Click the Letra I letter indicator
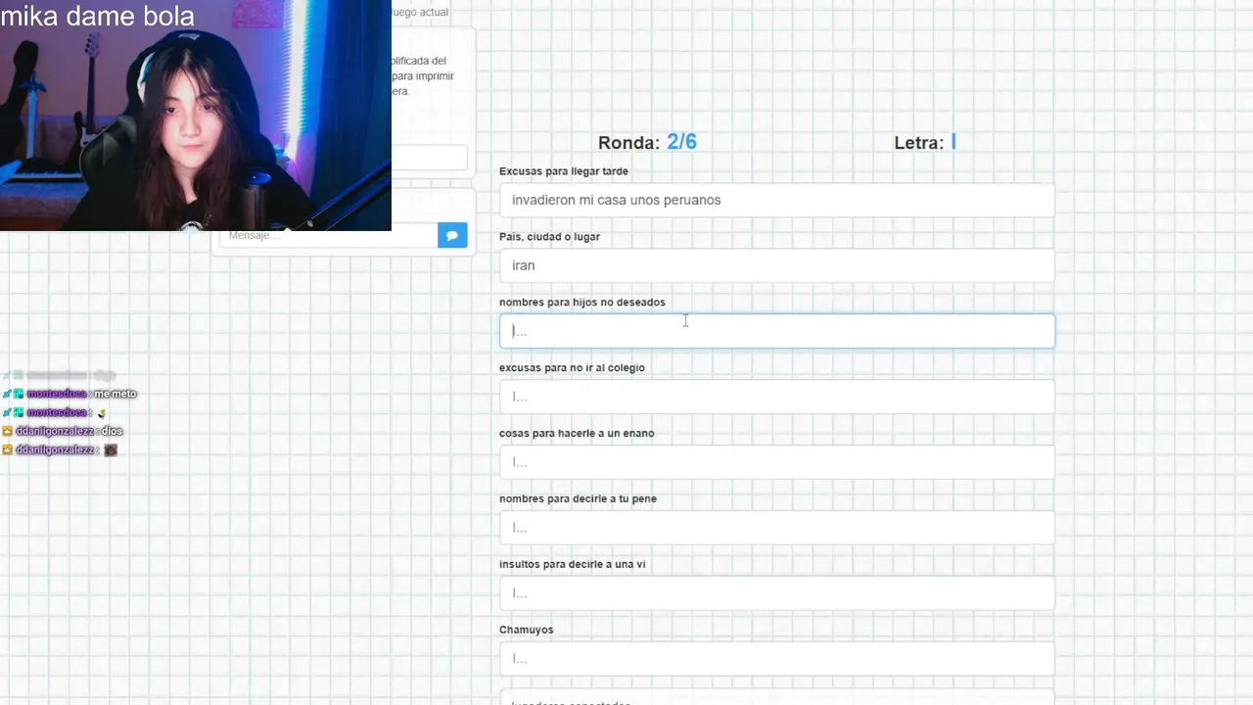This screenshot has width=1253, height=705. click(925, 142)
